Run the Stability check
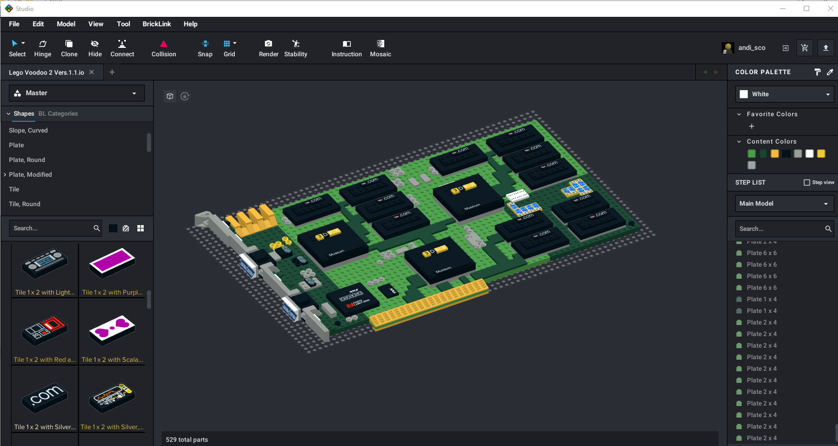The width and height of the screenshot is (838, 446). pyautogui.click(x=296, y=48)
